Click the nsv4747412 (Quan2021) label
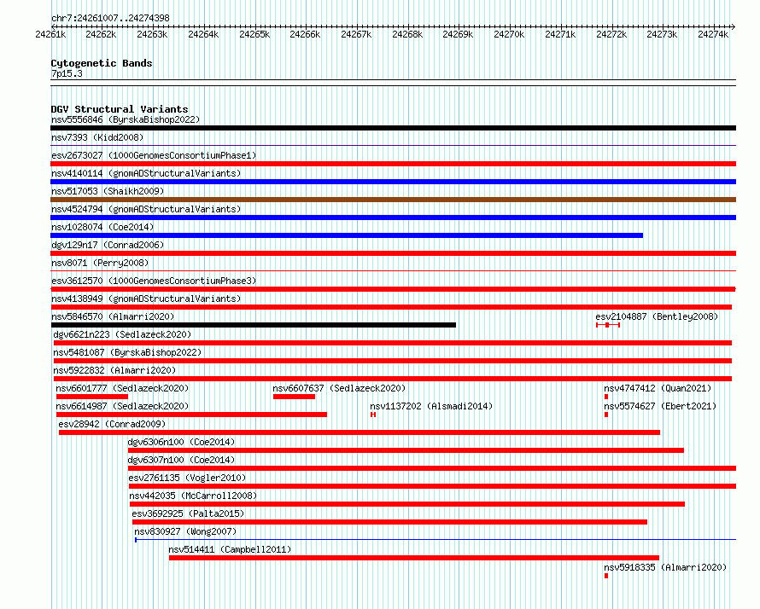 coord(658,388)
